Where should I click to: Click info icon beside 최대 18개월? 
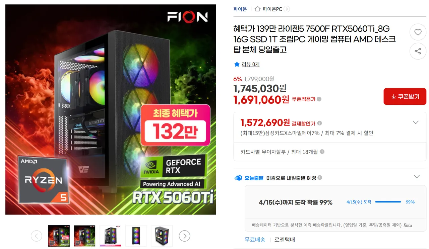(322, 152)
